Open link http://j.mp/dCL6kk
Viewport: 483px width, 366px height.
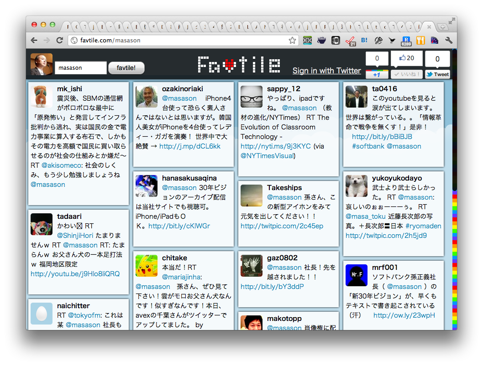(190, 146)
